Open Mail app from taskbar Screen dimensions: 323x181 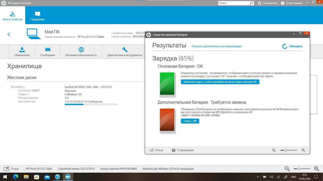[47, 177]
